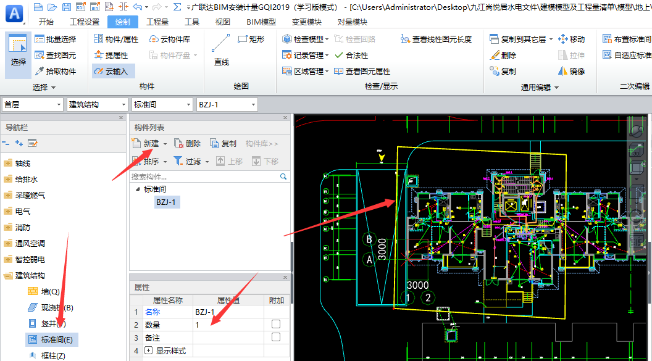Switch to 工程设置 ribbon tab
This screenshot has width=652, height=361.
(85, 22)
